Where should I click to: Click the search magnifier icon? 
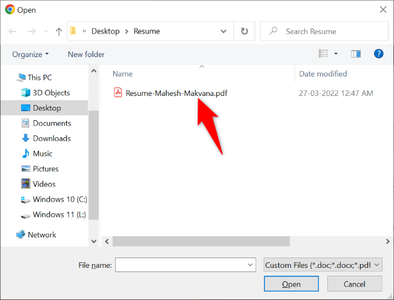[x=273, y=31]
